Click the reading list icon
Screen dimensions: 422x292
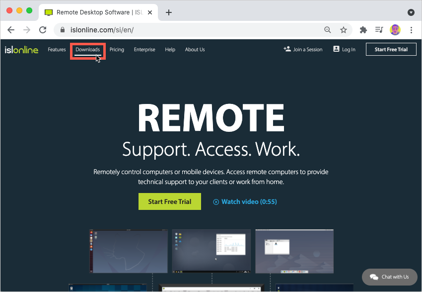pos(379,30)
